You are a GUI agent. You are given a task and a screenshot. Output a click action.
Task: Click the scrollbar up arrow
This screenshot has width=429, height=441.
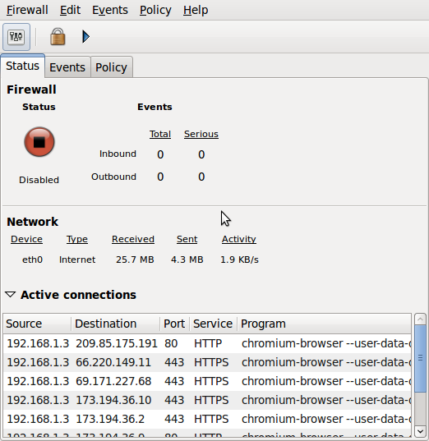[420, 319]
